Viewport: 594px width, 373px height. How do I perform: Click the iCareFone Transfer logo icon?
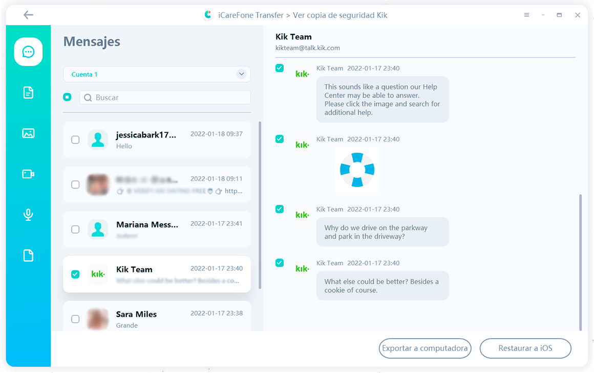[x=208, y=15]
